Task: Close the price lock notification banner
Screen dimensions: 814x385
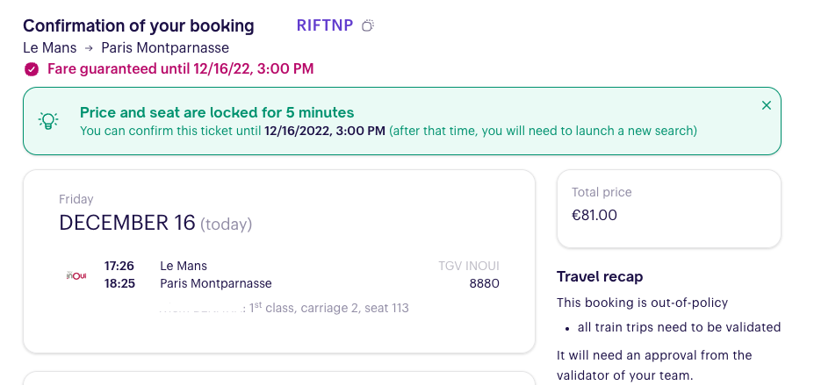Action: pos(767,105)
